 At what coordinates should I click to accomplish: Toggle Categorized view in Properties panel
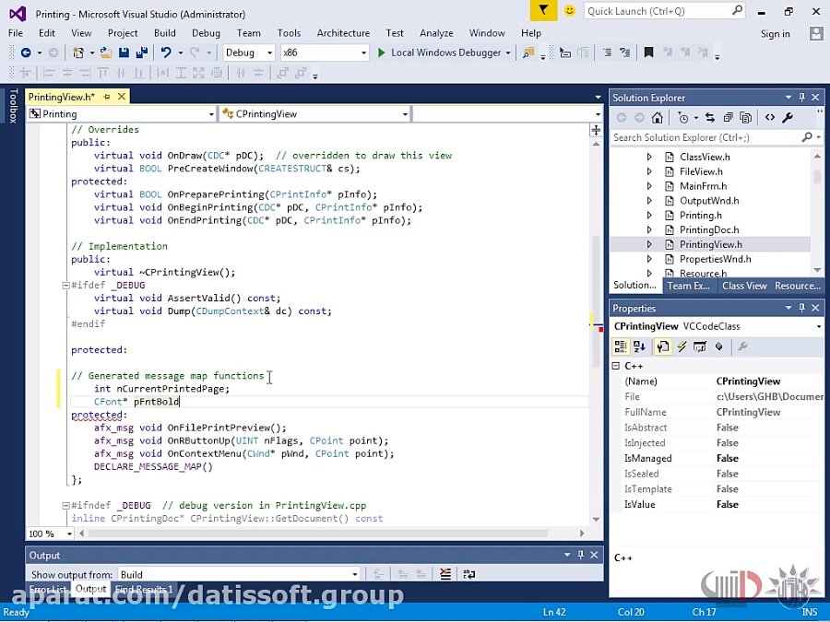[621, 346]
